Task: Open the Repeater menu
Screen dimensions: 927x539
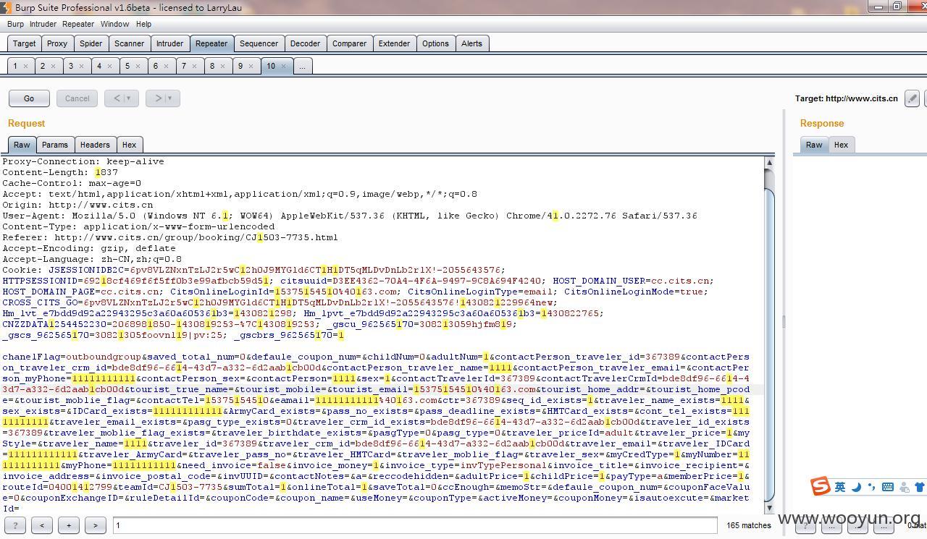Action: (78, 24)
